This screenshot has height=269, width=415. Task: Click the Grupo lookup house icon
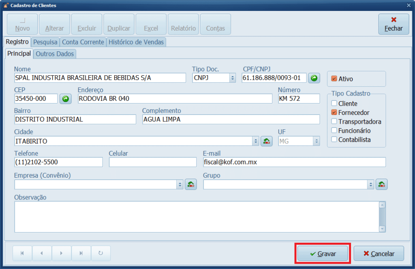(381, 184)
